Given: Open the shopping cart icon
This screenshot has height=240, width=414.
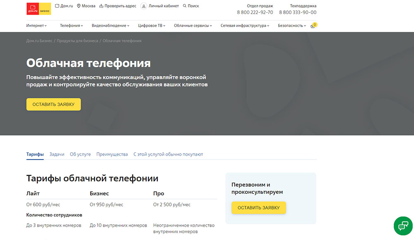Looking at the screenshot, I should pos(313,26).
